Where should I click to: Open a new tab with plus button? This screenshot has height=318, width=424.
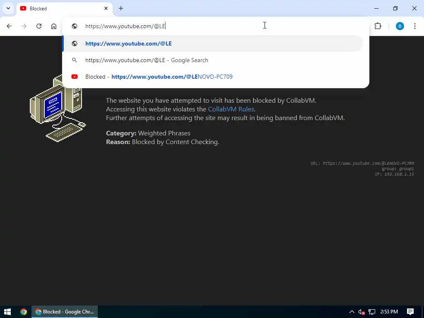click(121, 8)
